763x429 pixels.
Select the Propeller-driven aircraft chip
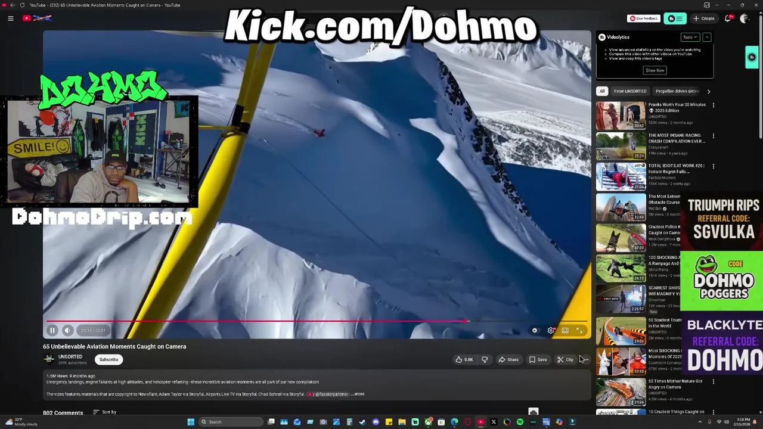pos(677,91)
